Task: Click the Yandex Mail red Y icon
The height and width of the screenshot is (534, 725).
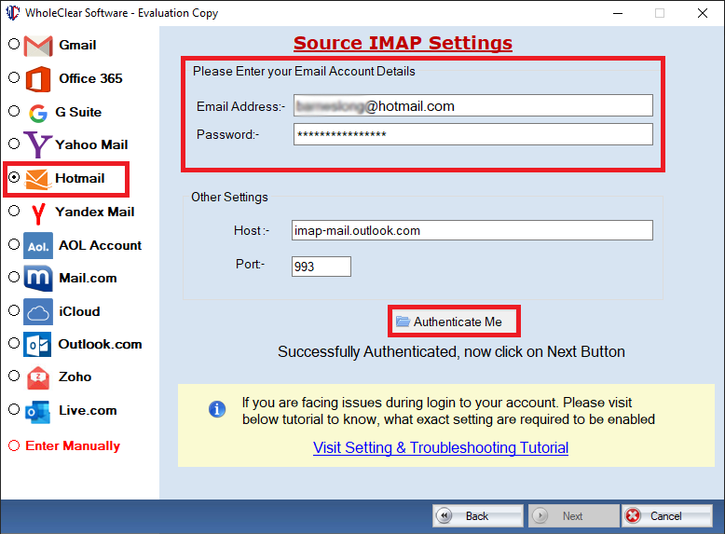Action: click(38, 213)
